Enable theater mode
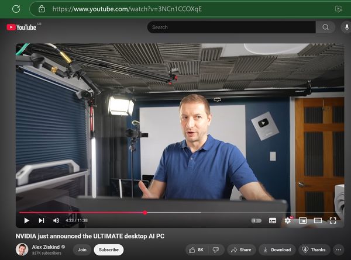Screen dimensions: 351x260 click(318, 221)
